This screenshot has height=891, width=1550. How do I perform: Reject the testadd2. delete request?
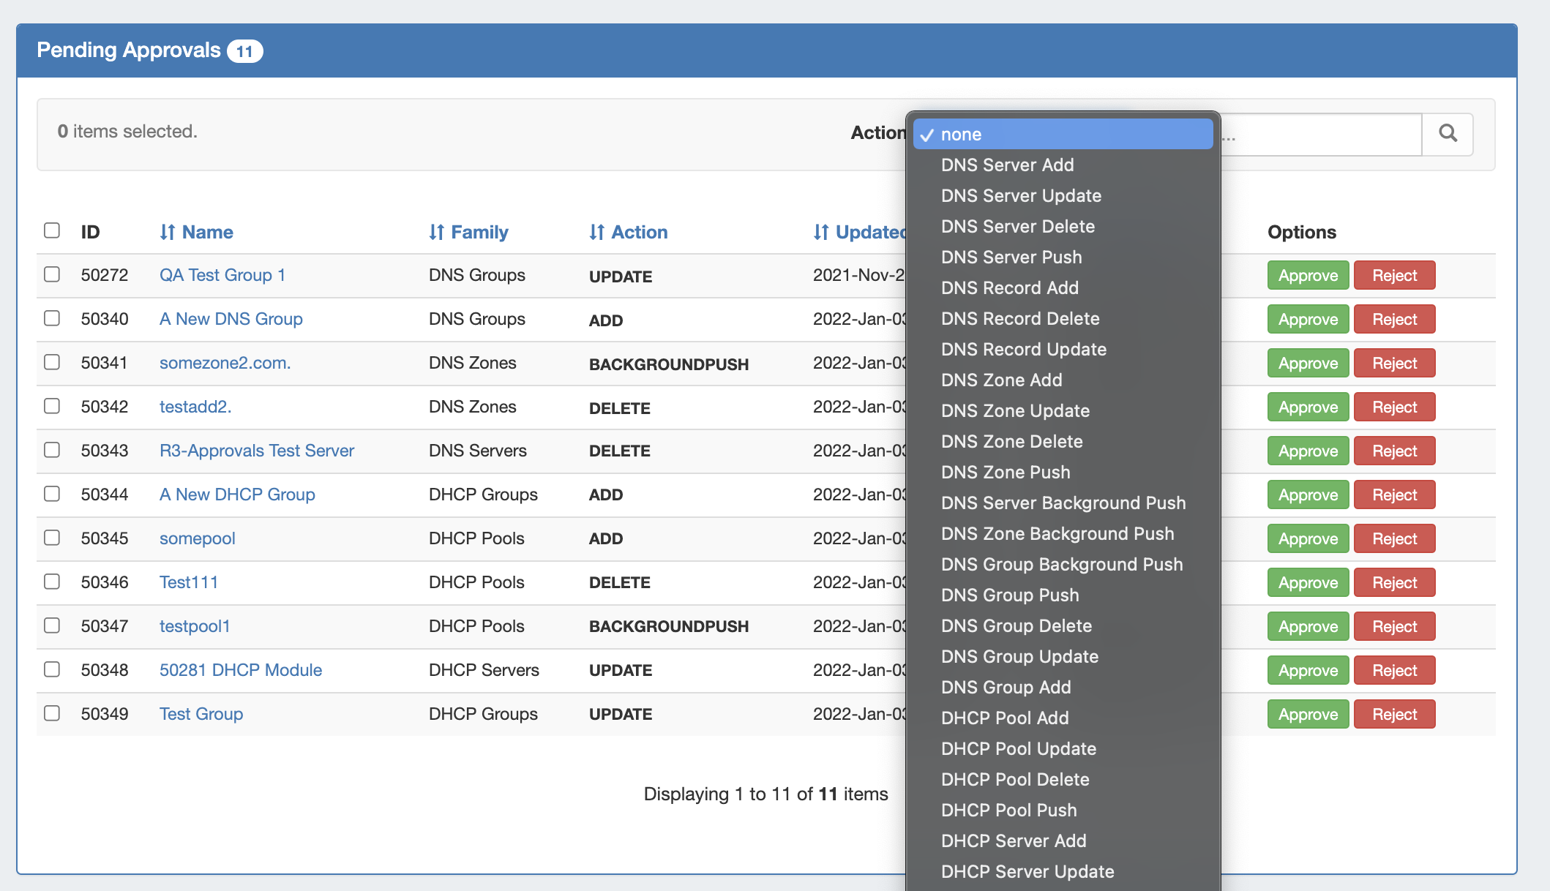pyautogui.click(x=1394, y=407)
